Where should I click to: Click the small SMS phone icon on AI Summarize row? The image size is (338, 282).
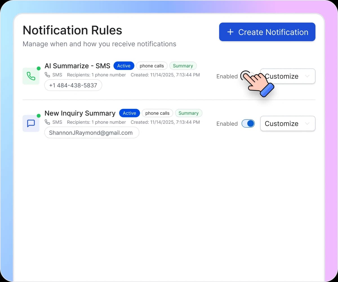coord(47,75)
